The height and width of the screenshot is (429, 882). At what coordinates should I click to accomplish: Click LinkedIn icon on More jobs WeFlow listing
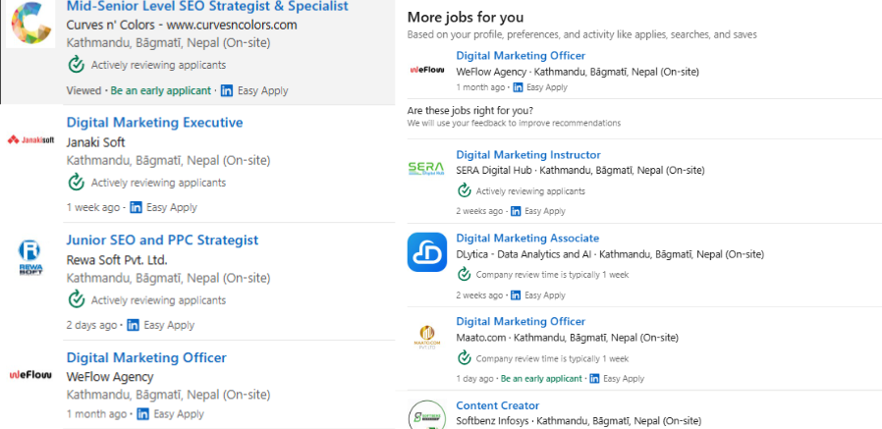(x=518, y=87)
